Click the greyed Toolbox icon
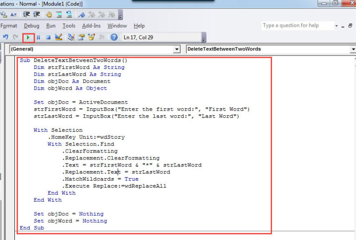 pos(102,37)
